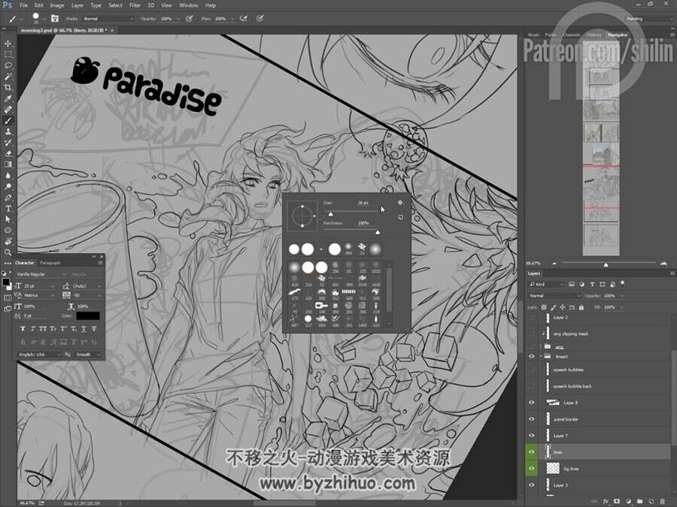Toggle pressure for size icon
The width and height of the screenshot is (677, 507).
[260, 19]
